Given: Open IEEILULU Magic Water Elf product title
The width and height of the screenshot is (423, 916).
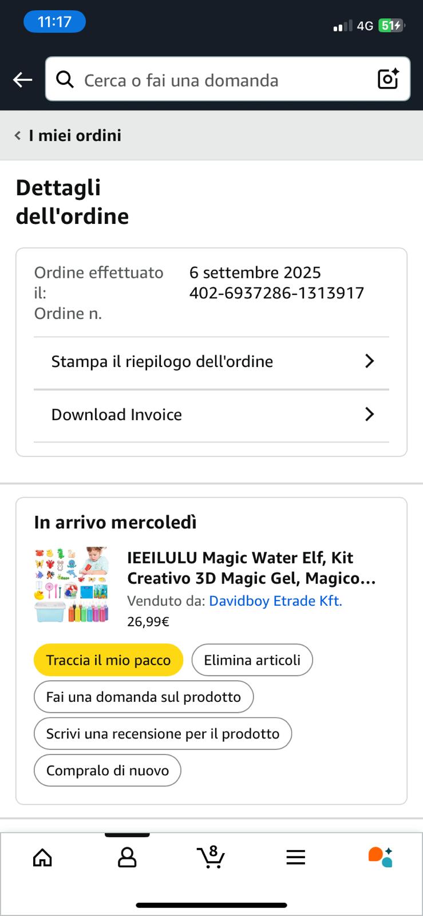Looking at the screenshot, I should tap(251, 568).
